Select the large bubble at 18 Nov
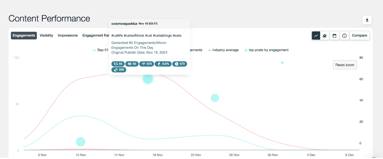Viewport: 383px width, 159px height. [x=148, y=79]
